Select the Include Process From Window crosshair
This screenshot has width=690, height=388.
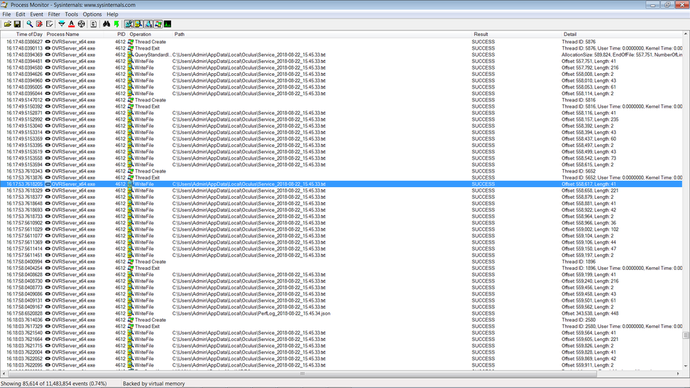pyautogui.click(x=81, y=24)
